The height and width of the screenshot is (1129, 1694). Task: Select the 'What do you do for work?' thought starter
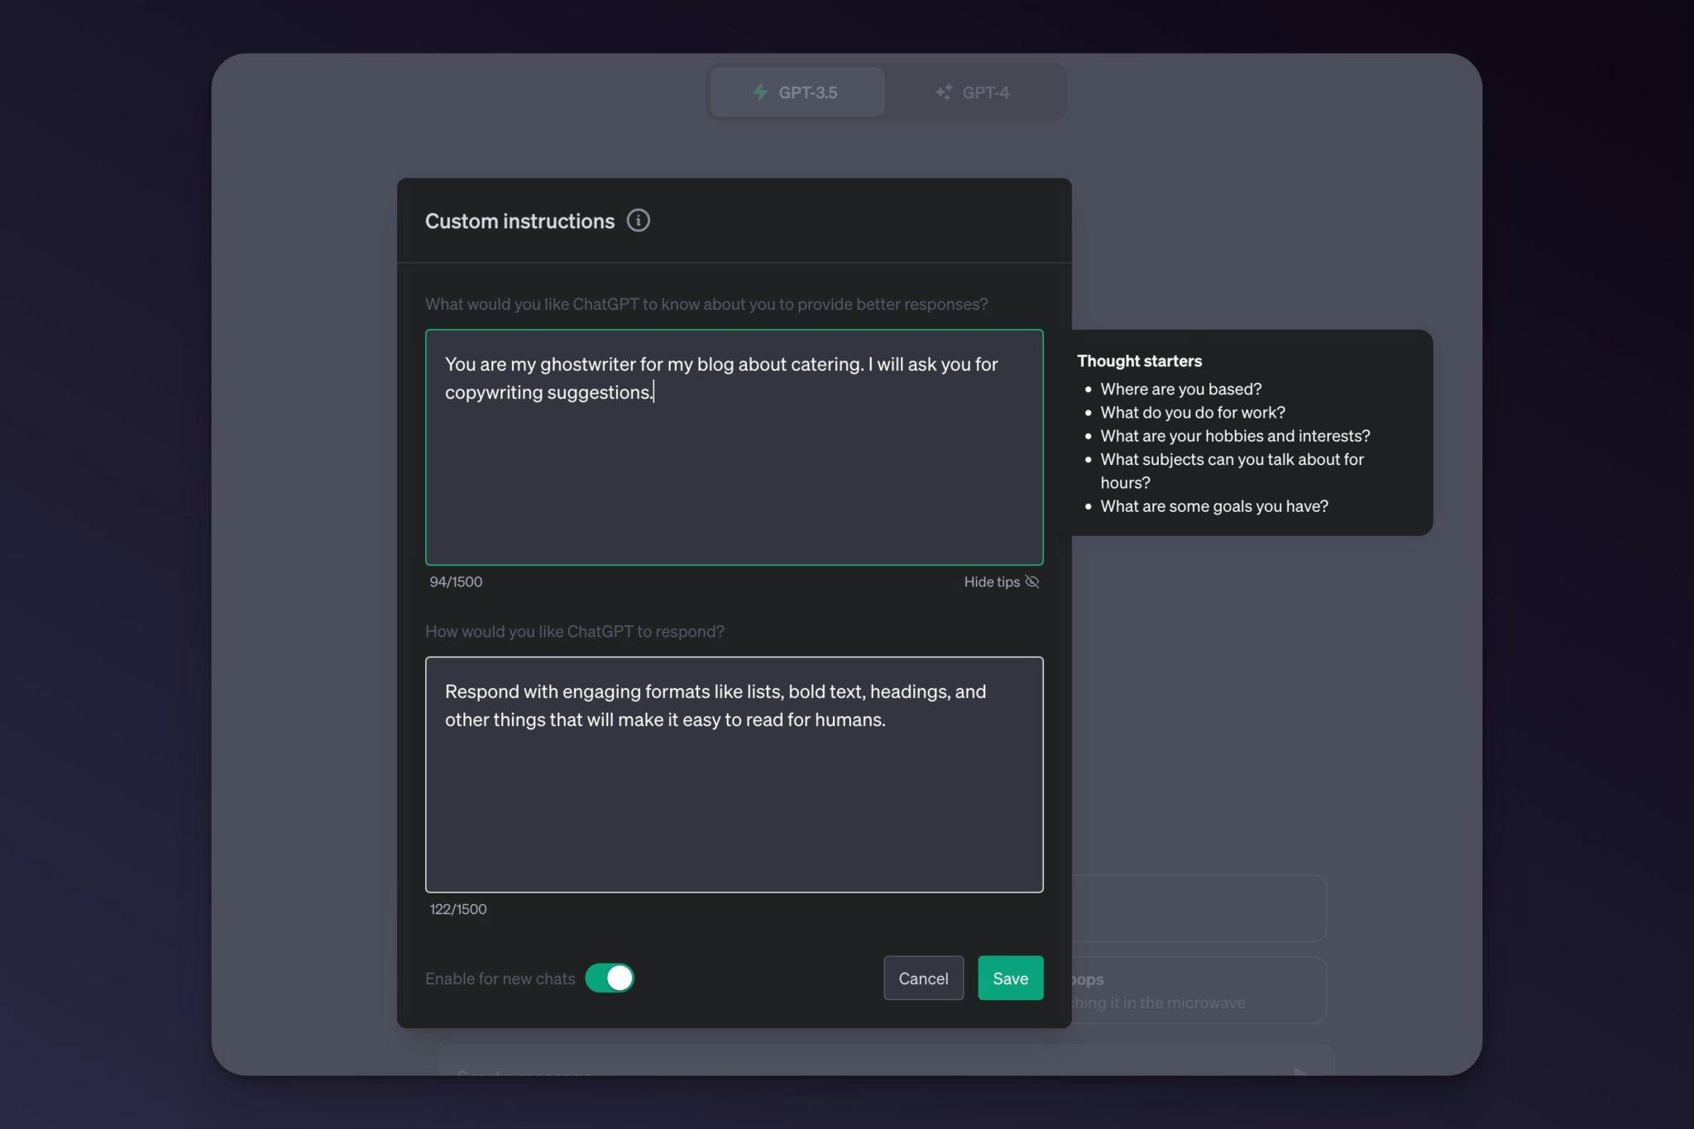click(x=1192, y=412)
